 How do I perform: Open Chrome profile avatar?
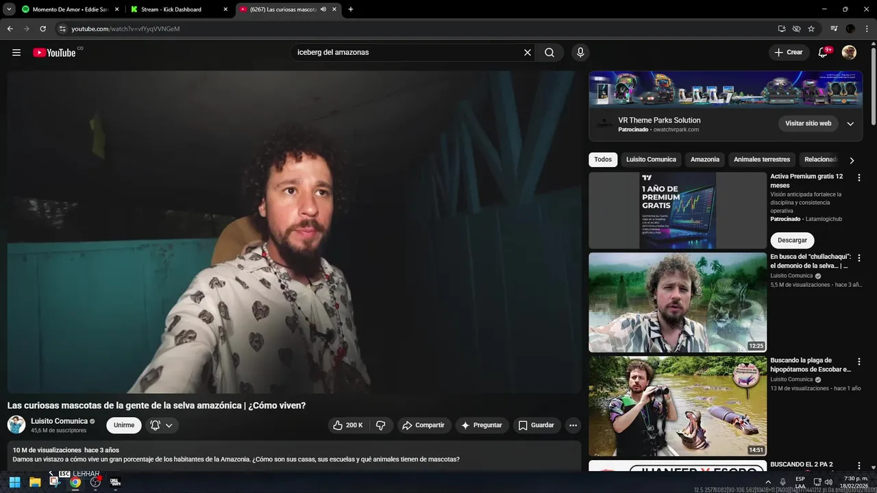pos(850,29)
